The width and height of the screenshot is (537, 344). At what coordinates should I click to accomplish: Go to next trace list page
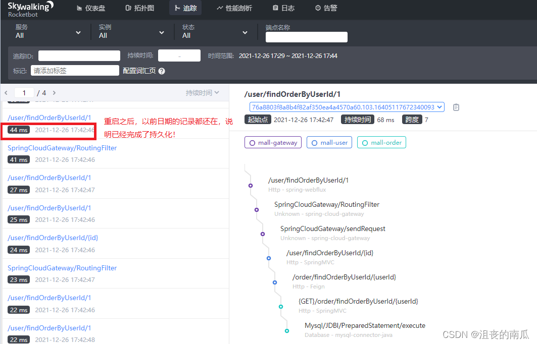[54, 93]
